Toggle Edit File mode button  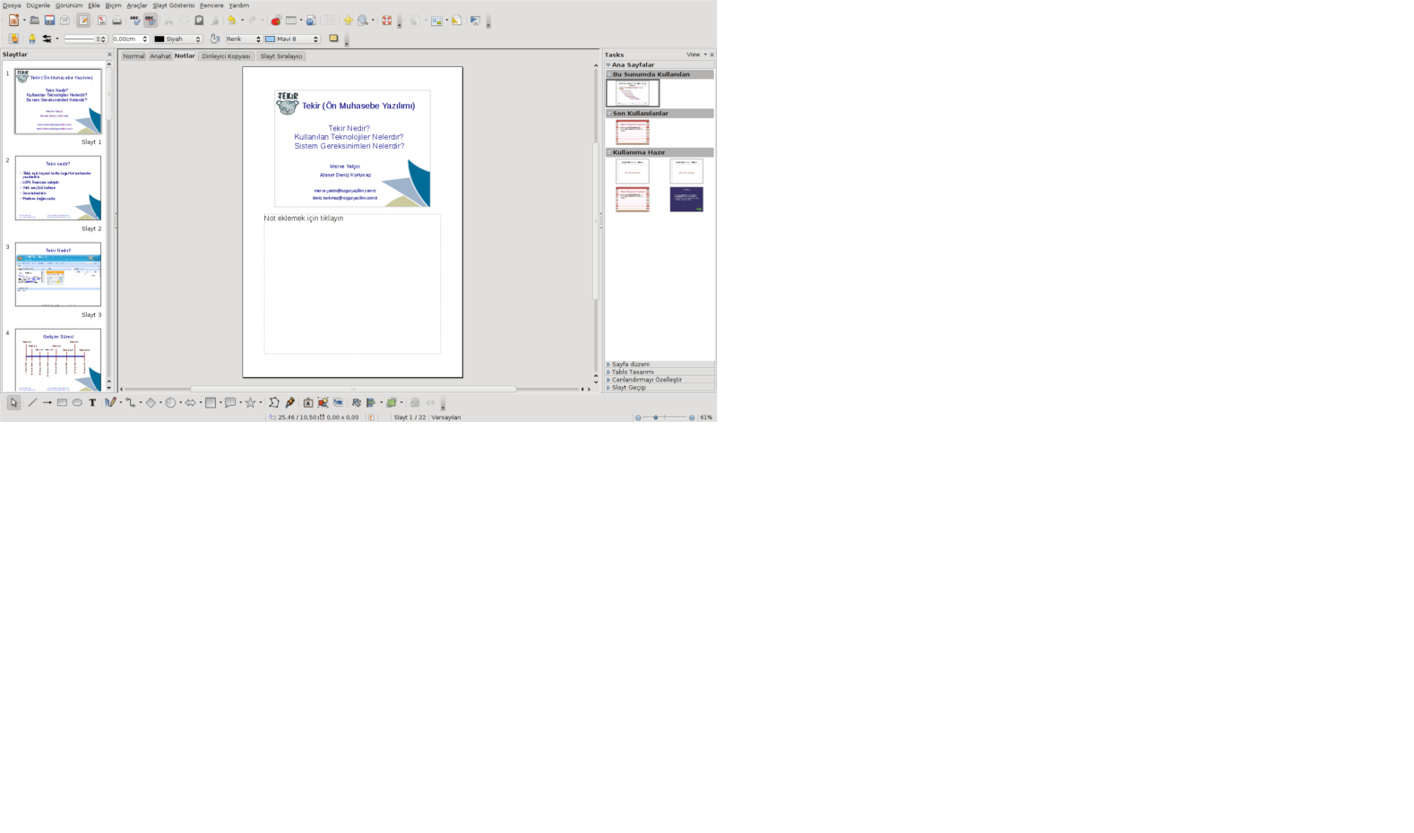[x=83, y=21]
